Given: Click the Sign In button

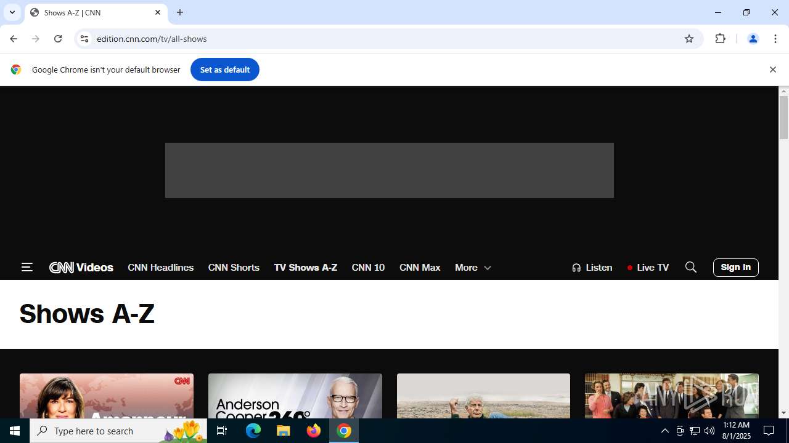Looking at the screenshot, I should coord(735,268).
